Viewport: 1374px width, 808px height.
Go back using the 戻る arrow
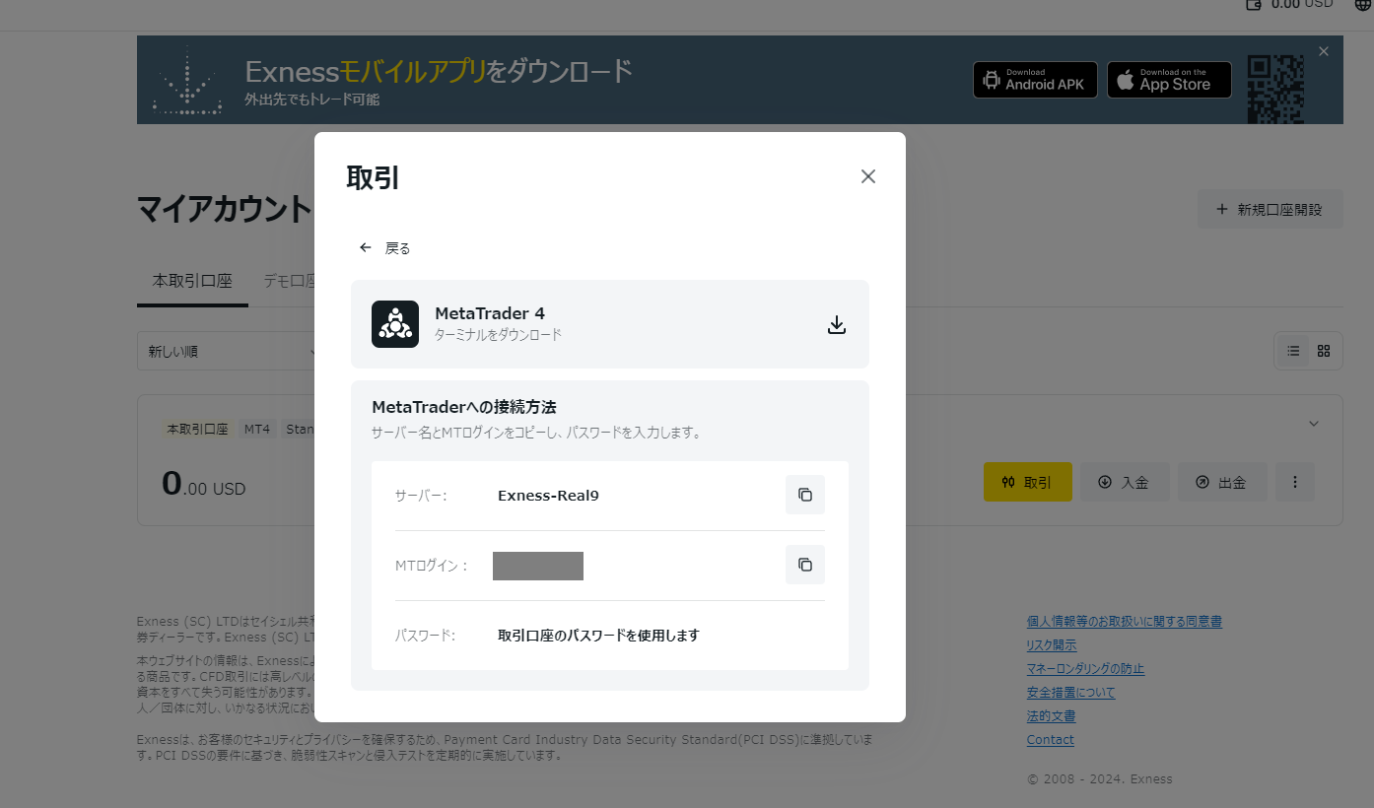click(x=384, y=248)
